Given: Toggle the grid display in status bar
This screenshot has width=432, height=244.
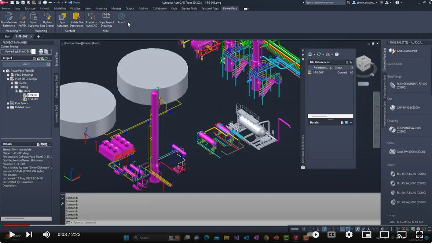Looking at the screenshot, I should pos(304,229).
